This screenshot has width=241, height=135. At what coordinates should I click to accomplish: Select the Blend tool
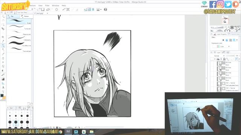3,70
